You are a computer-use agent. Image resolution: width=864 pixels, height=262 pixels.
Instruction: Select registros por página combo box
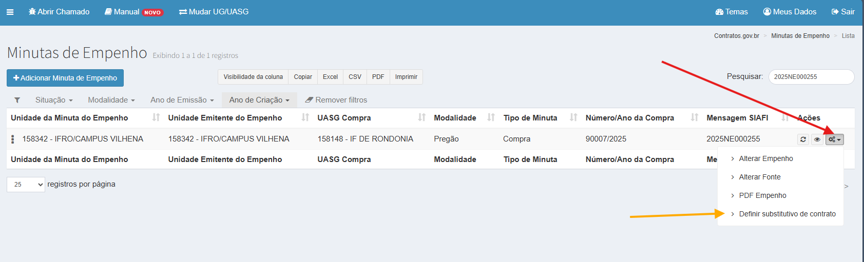[x=26, y=185]
